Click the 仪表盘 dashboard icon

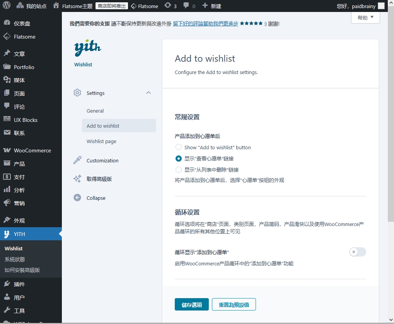click(7, 23)
